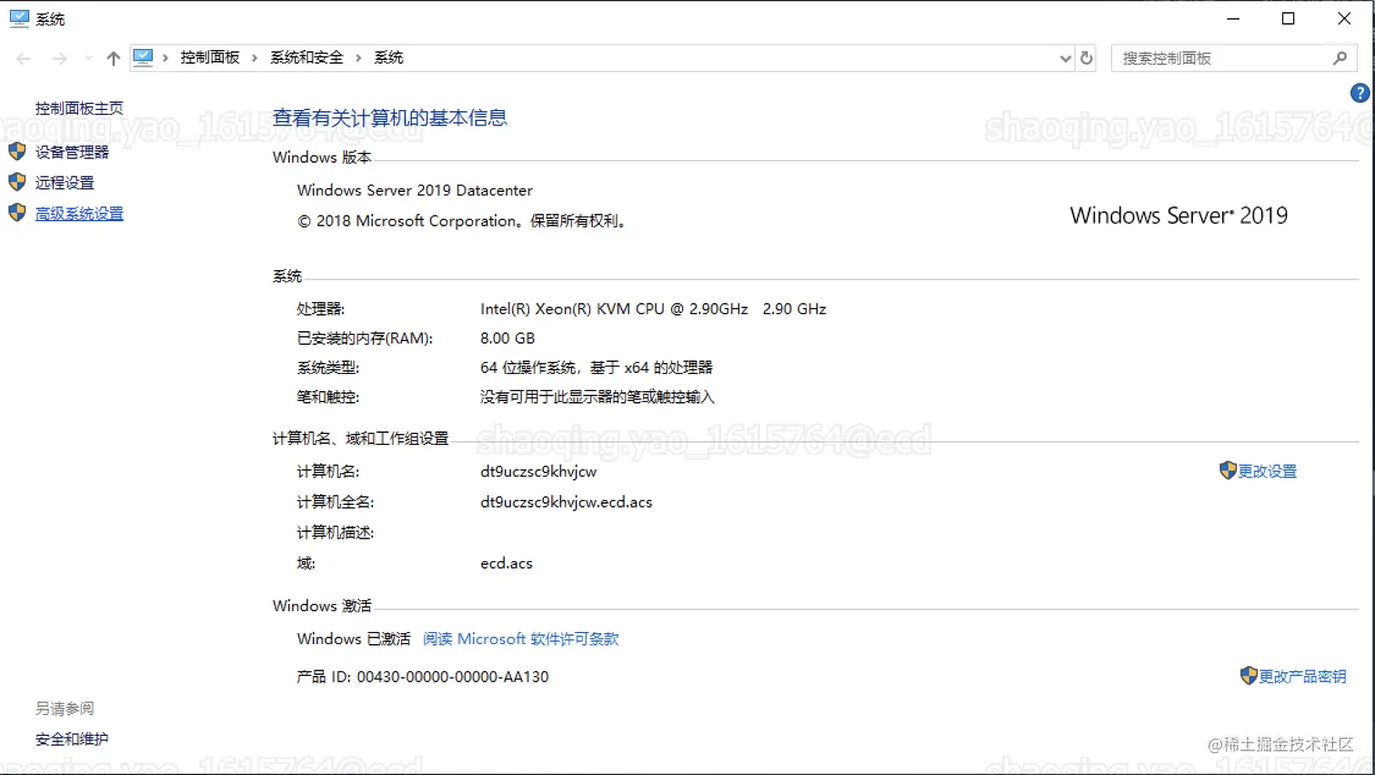Viewport: 1375px width, 775px height.
Task: Expand the chevron after 系统和安全
Action: click(x=358, y=58)
